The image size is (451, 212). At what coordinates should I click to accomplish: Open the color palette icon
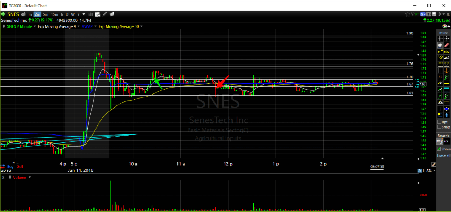pyautogui.click(x=445, y=26)
